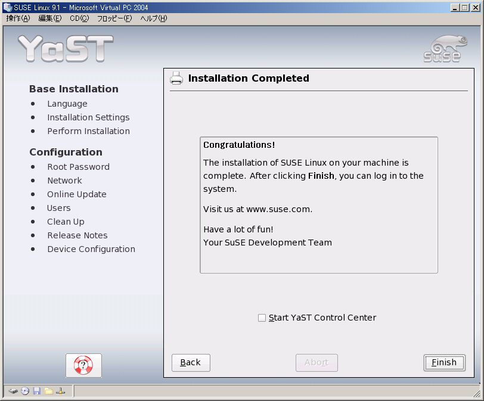The image size is (484, 401).
Task: Click the floppy disk status icon
Action: 37,391
